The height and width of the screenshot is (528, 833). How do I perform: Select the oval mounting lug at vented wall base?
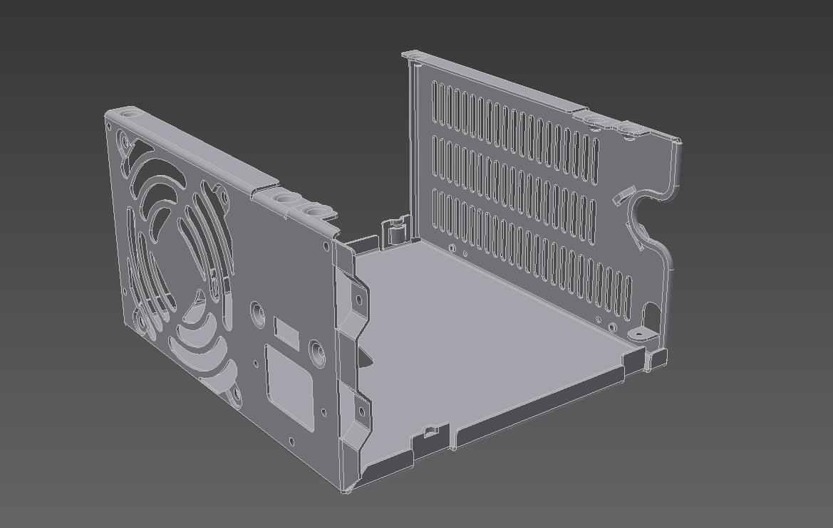642,333
